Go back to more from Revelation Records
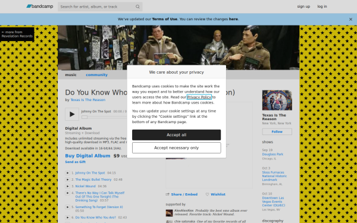The height and width of the screenshot is (223, 357). 17,34
